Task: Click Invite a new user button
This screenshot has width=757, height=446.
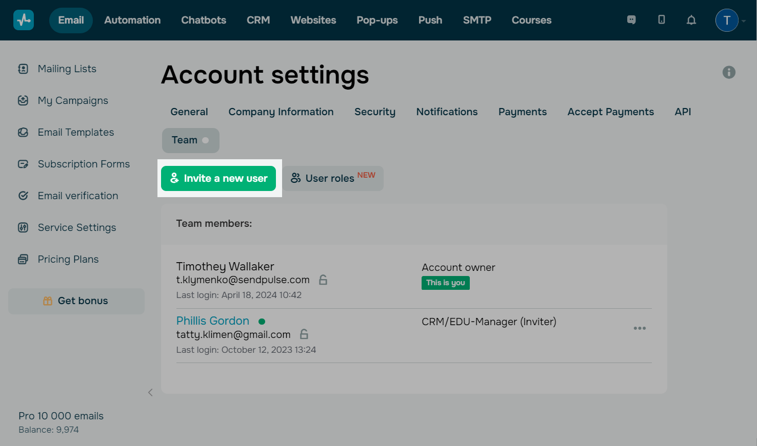Action: coord(218,178)
